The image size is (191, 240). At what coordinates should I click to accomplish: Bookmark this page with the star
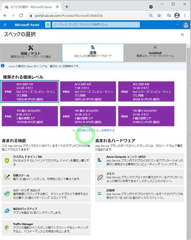click(159, 15)
